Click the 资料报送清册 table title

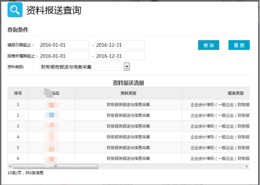click(x=128, y=83)
